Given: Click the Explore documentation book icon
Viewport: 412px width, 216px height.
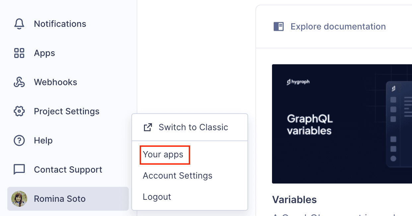Looking at the screenshot, I should [279, 27].
